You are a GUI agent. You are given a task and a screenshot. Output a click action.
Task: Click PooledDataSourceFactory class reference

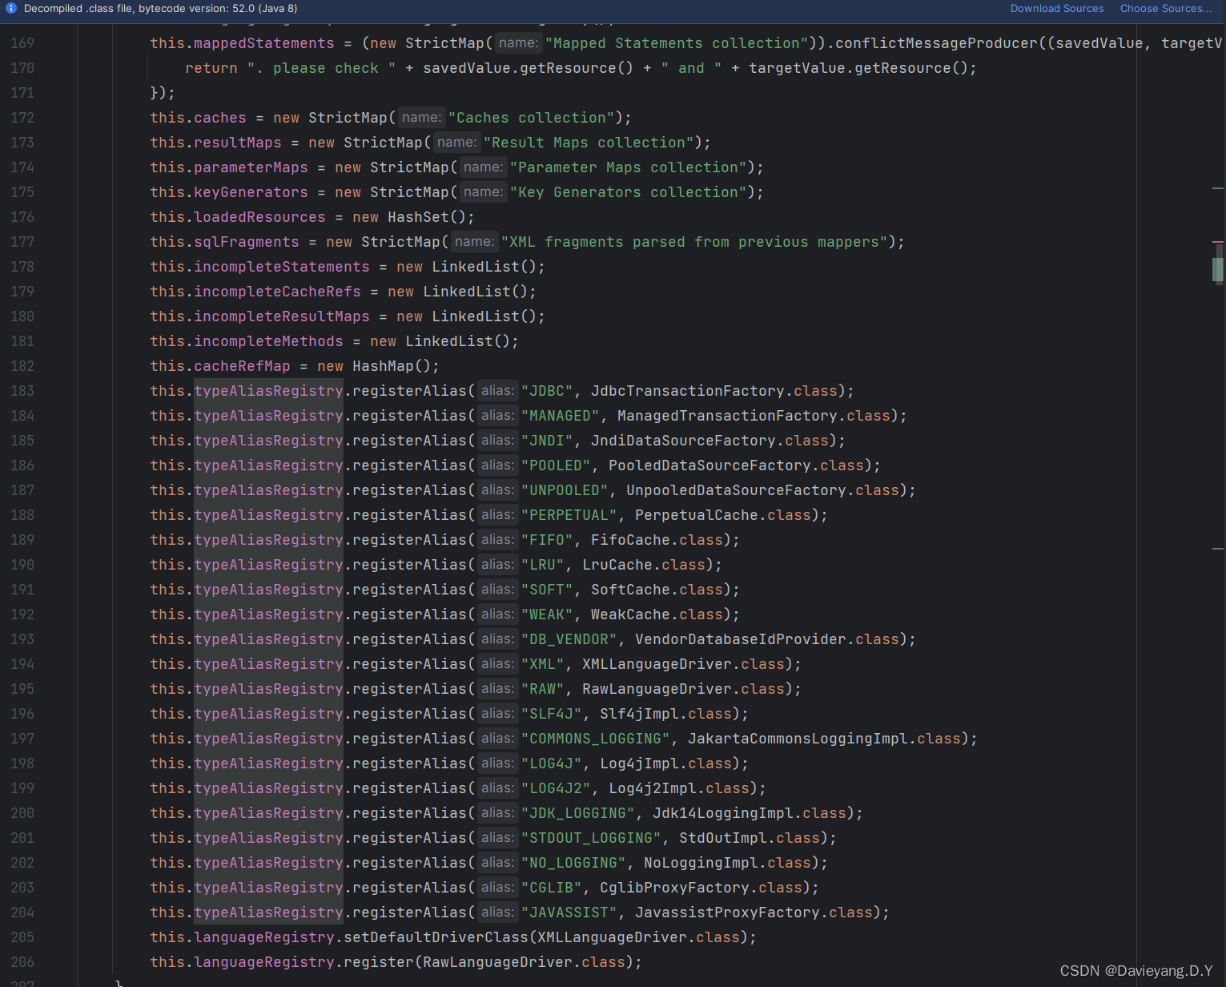[709, 465]
